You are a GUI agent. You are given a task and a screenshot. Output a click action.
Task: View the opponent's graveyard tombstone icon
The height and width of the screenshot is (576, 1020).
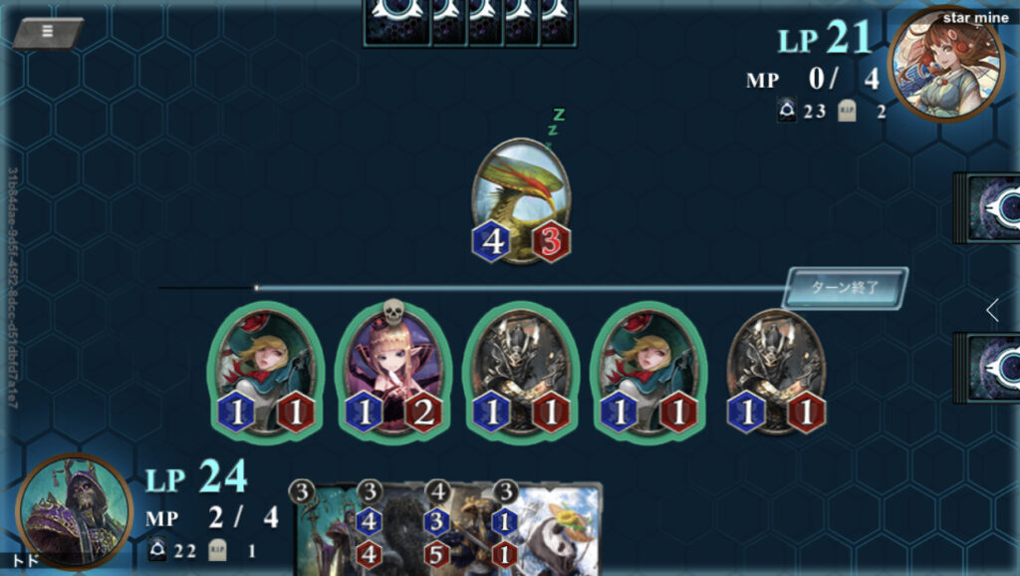[x=847, y=111]
